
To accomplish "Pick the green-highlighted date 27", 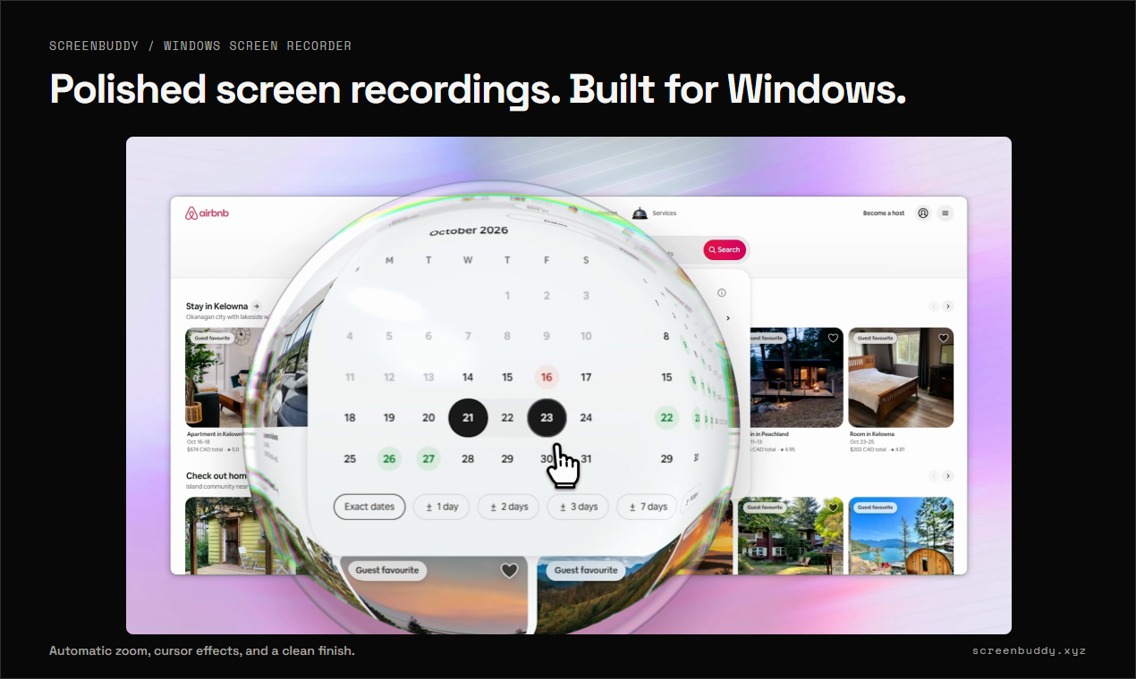I will tap(428, 459).
